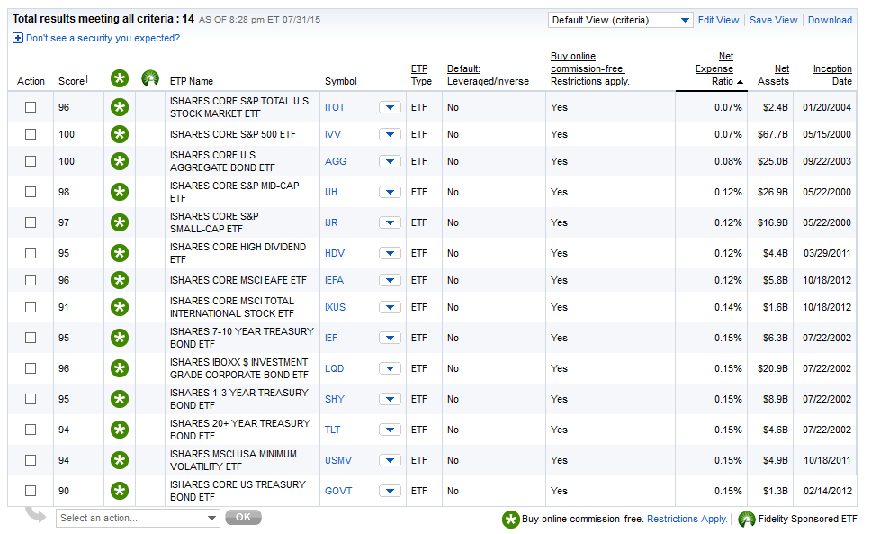Select the IJH row checkbox
This screenshot has height=534, width=871.
31,192
